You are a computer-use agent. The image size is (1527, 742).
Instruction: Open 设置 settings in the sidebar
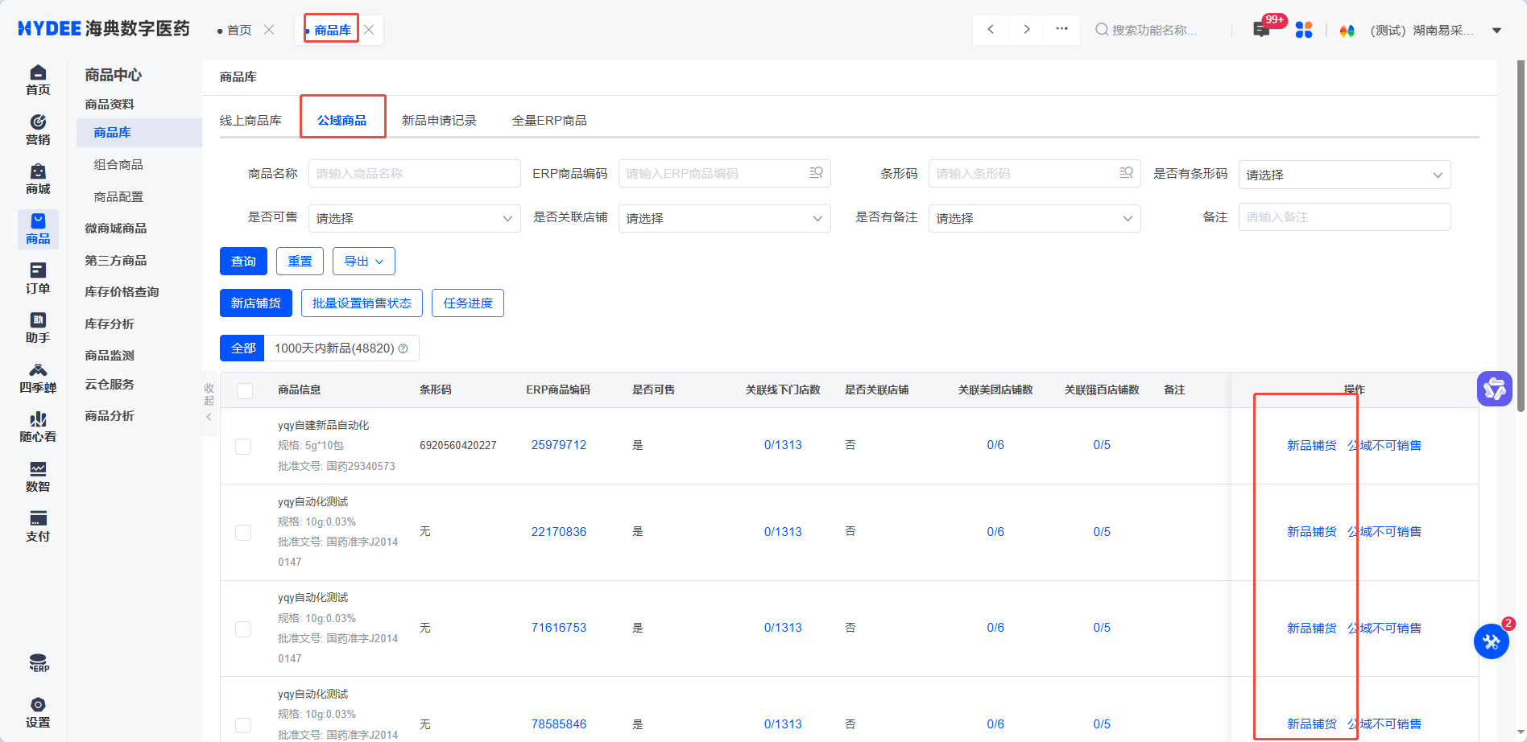pyautogui.click(x=38, y=713)
